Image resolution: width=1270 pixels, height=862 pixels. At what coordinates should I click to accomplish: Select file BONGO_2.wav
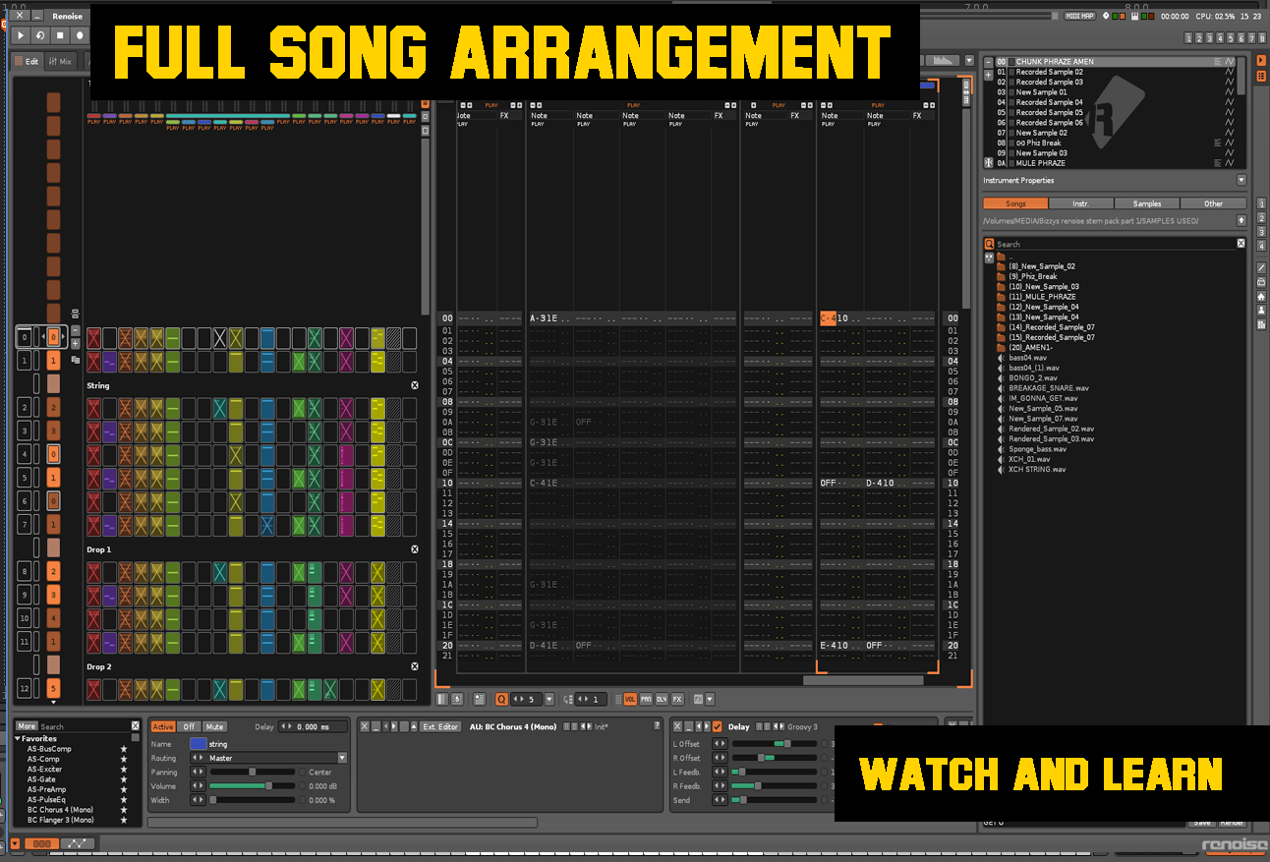(1027, 377)
